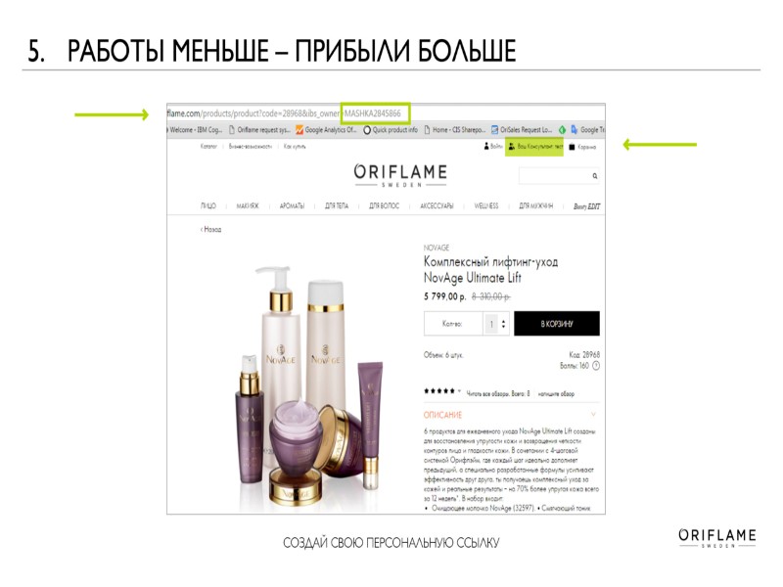Open Google Analytics bookmark icon
This screenshot has height=587, width=783.
(x=299, y=130)
